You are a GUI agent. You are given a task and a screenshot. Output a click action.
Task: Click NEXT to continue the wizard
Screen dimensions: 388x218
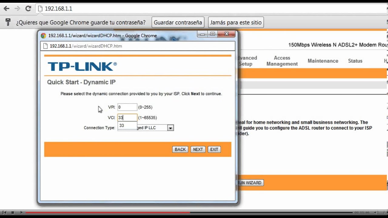click(198, 149)
